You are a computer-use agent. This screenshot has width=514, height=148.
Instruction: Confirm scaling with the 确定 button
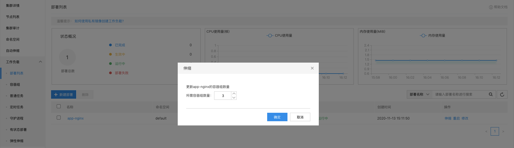pyautogui.click(x=277, y=117)
